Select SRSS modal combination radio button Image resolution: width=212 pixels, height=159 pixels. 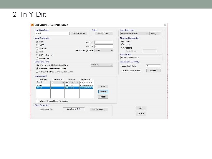pos(37,45)
